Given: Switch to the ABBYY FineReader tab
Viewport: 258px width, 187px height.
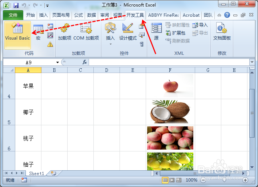Looking at the screenshot, I should 163,15.
